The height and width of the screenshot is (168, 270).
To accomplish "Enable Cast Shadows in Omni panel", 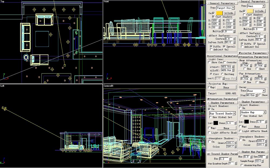I will point(244,15).
